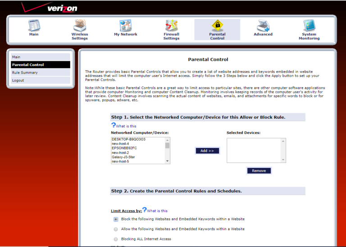Click the Verizon logo

[x=50, y=8]
